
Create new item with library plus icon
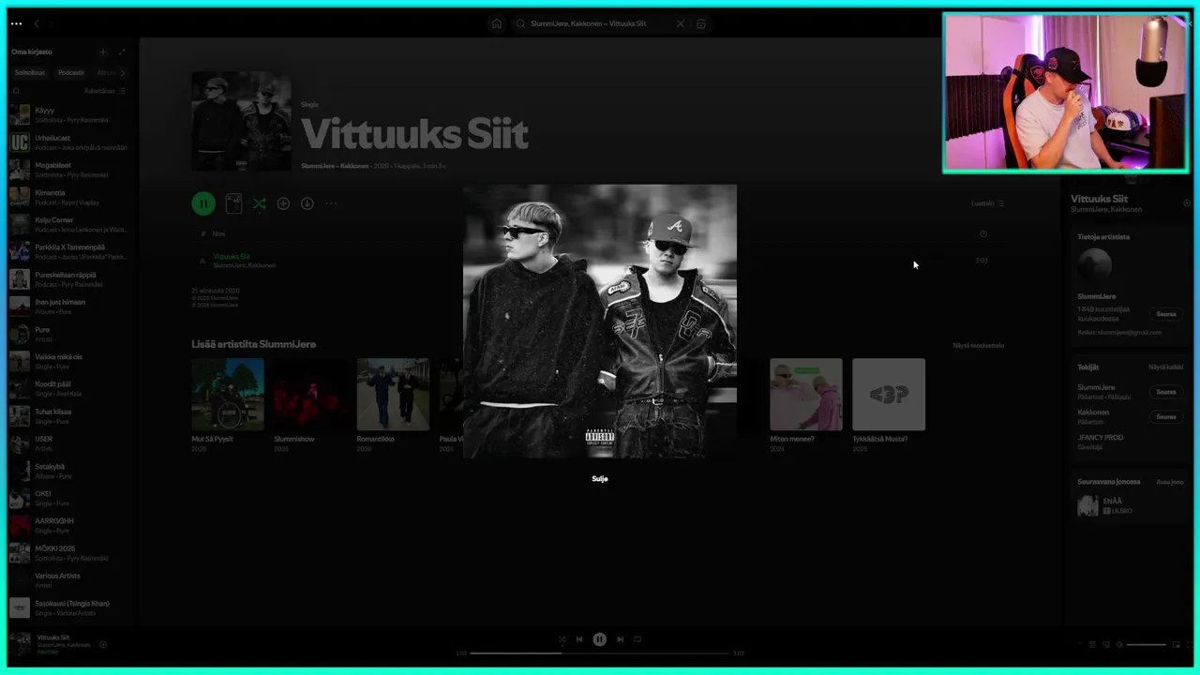pos(103,52)
